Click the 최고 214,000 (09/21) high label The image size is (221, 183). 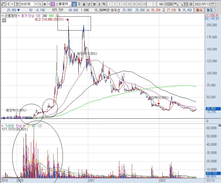[x=49, y=20]
